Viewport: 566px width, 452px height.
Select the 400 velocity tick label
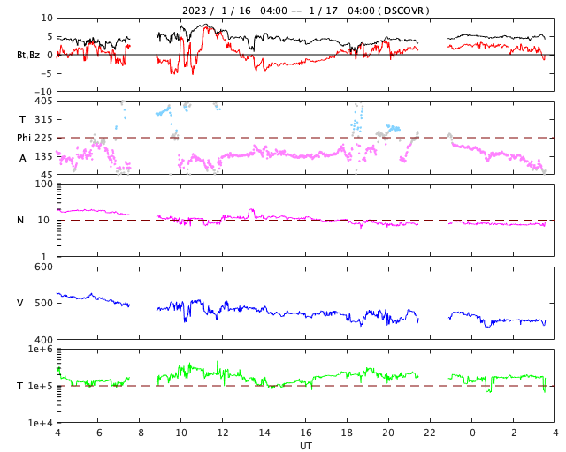click(43, 339)
